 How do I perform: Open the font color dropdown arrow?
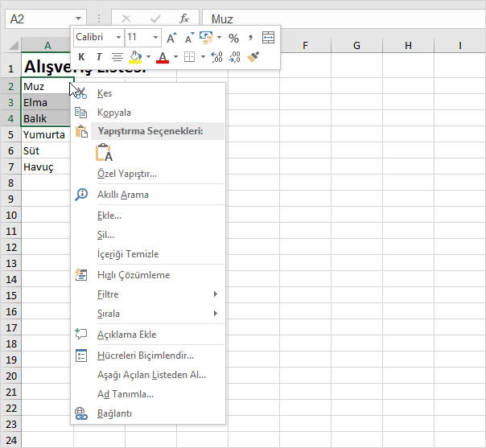point(175,56)
